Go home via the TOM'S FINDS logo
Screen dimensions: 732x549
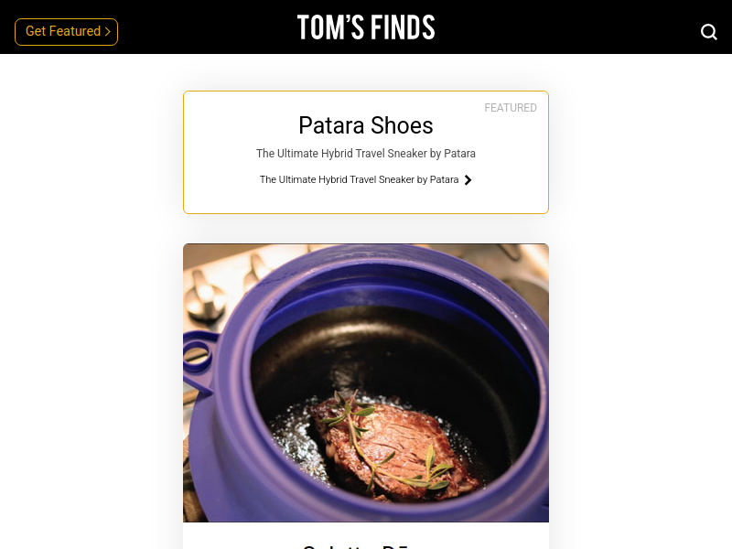tap(366, 27)
